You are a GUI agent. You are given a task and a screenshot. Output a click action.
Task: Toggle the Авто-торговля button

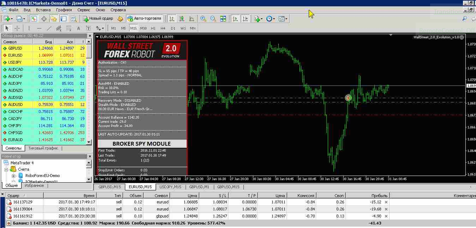[x=144, y=19]
